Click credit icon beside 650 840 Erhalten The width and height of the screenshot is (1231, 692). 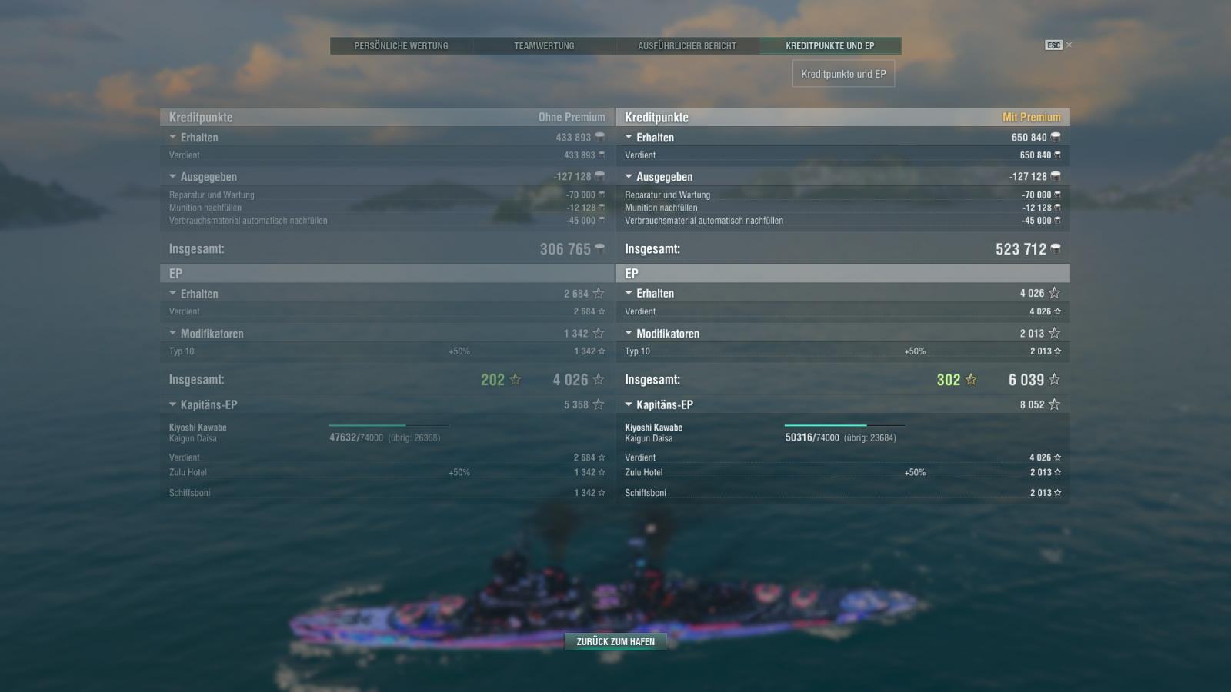click(x=1056, y=137)
